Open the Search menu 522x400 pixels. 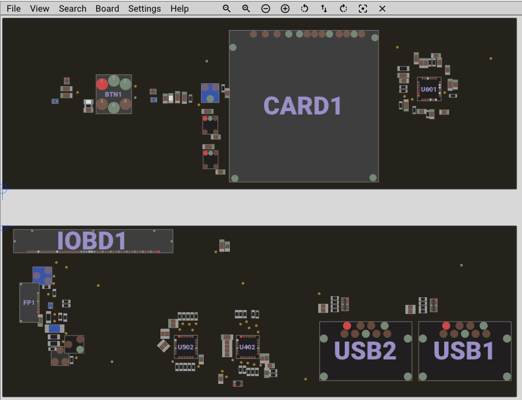pyautogui.click(x=72, y=9)
